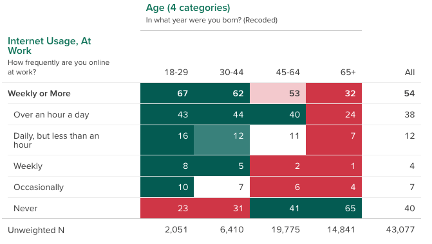The width and height of the screenshot is (432, 244).
Task: Select the All column header
Action: pos(409,73)
